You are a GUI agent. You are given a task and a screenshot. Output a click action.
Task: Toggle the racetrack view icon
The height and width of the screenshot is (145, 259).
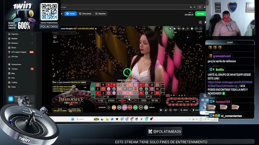(x=170, y=110)
